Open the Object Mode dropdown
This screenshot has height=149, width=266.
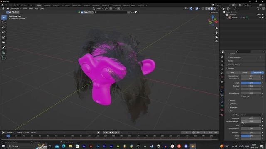pos(14,9)
